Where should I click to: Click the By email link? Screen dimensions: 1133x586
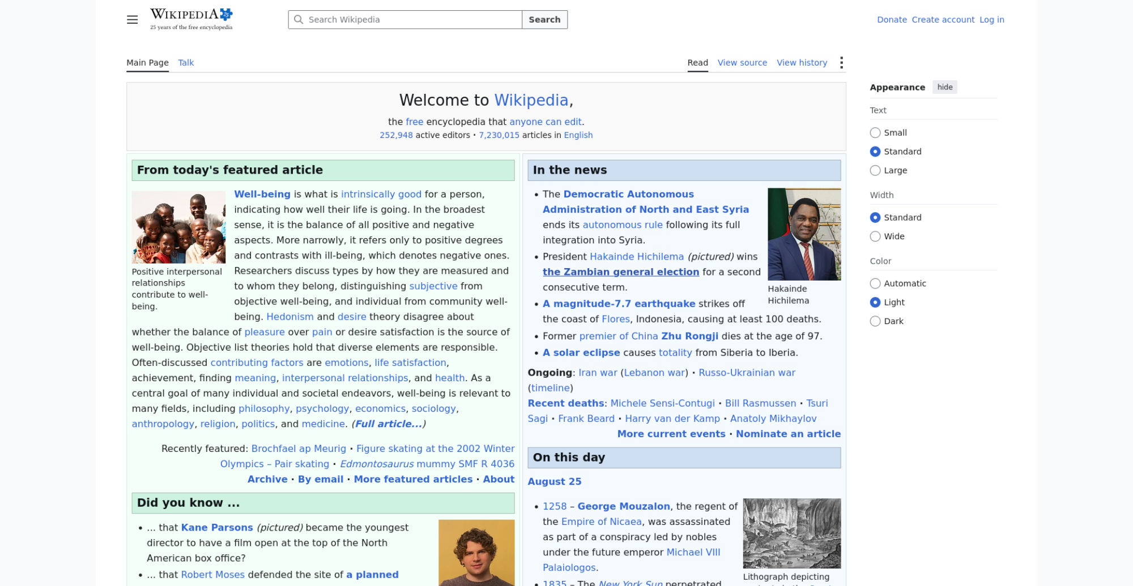[321, 479]
